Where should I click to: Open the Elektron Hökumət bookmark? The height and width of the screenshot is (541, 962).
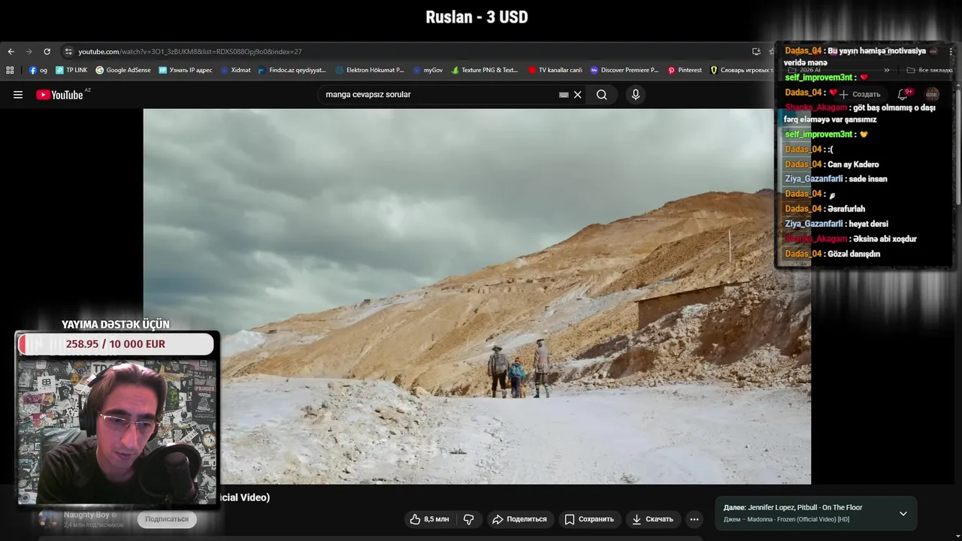coord(370,70)
